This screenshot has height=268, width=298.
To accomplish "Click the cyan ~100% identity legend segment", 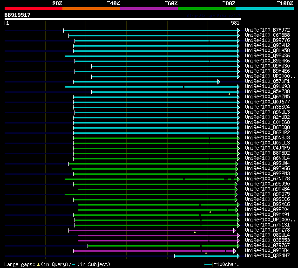I will tap(265, 8).
